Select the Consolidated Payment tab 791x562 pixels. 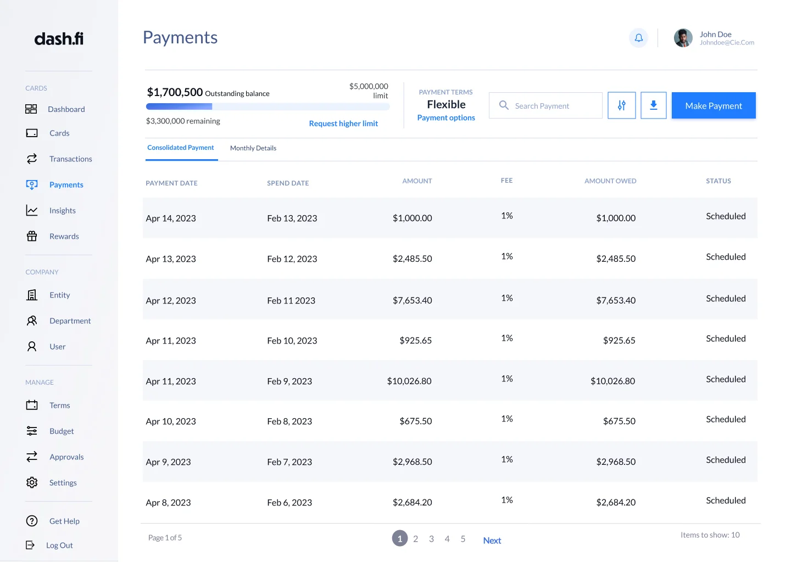(181, 148)
